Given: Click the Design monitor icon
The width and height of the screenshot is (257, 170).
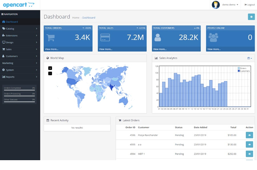Looking at the screenshot, I should (x=3, y=42).
